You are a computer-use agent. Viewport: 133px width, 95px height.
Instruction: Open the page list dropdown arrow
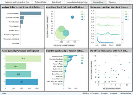pos(131,2)
